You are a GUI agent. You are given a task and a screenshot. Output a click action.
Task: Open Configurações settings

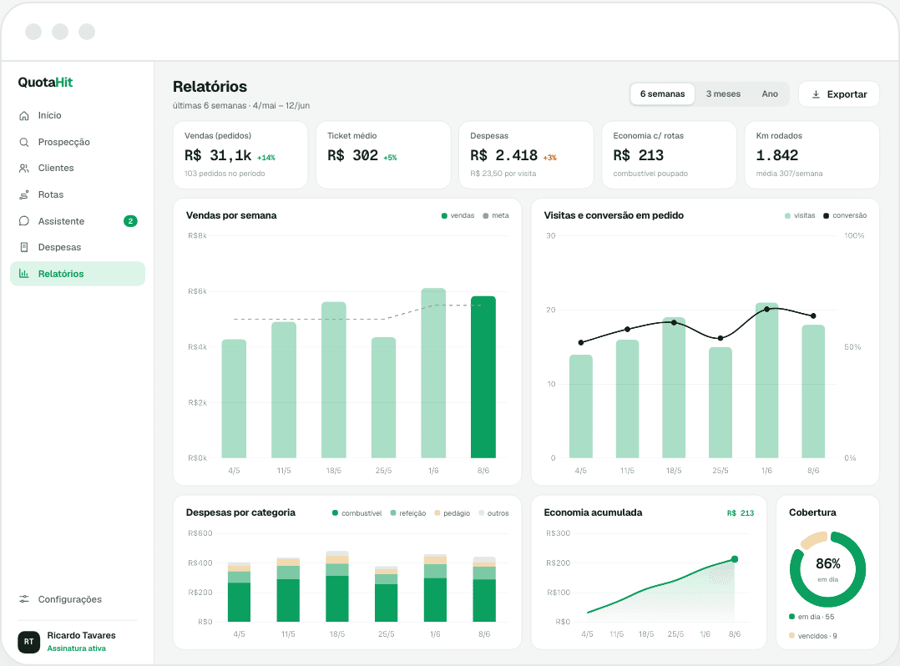[x=78, y=599]
